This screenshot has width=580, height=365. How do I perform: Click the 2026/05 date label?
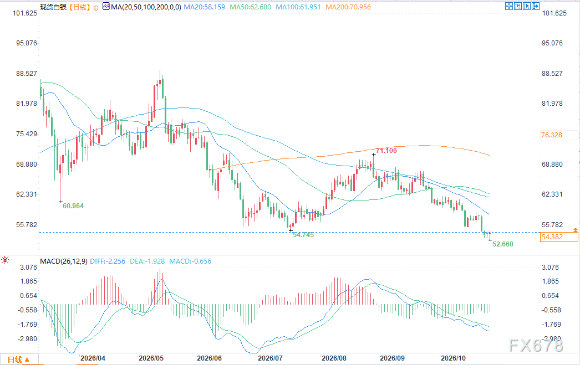tap(151, 358)
